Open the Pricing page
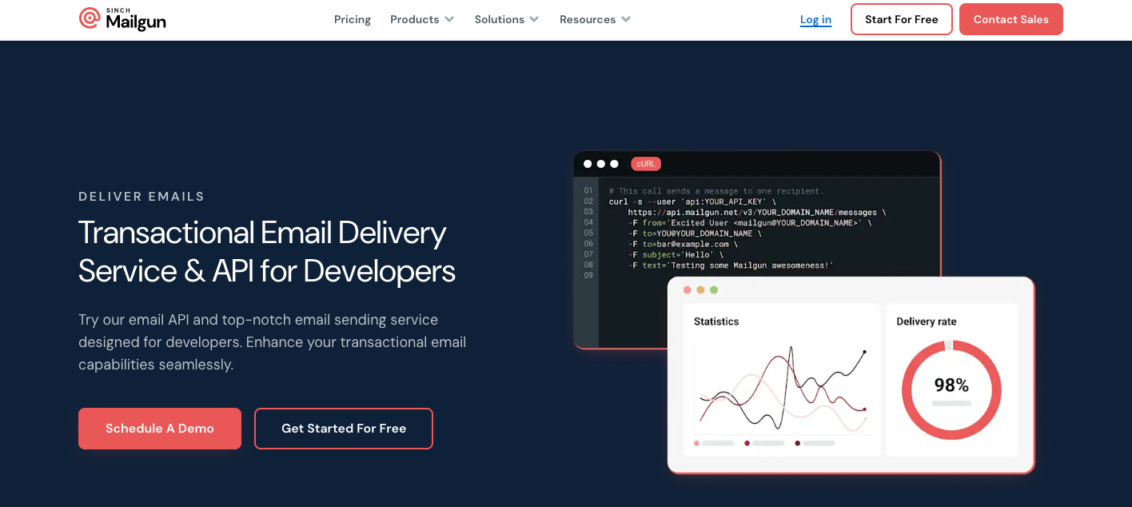The height and width of the screenshot is (507, 1132). [x=353, y=19]
